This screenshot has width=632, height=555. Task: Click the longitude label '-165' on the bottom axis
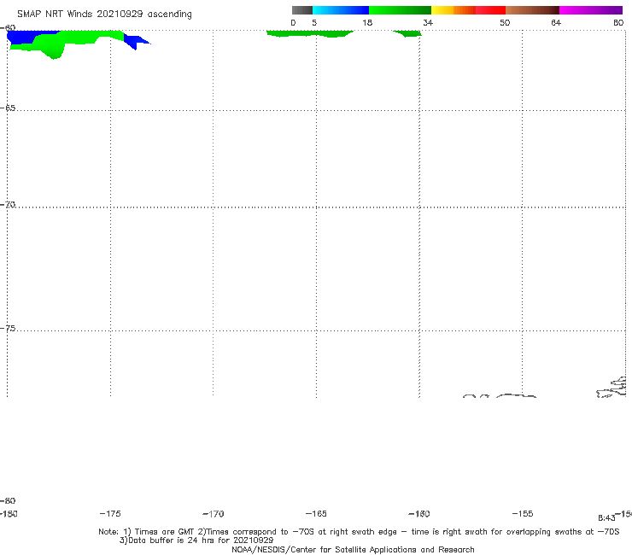316,513
